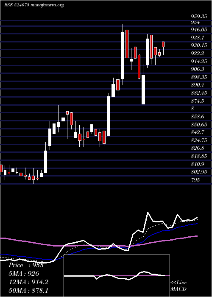Click the 795 price level label
Viewport: 212px width, 297px height.
[195, 180]
